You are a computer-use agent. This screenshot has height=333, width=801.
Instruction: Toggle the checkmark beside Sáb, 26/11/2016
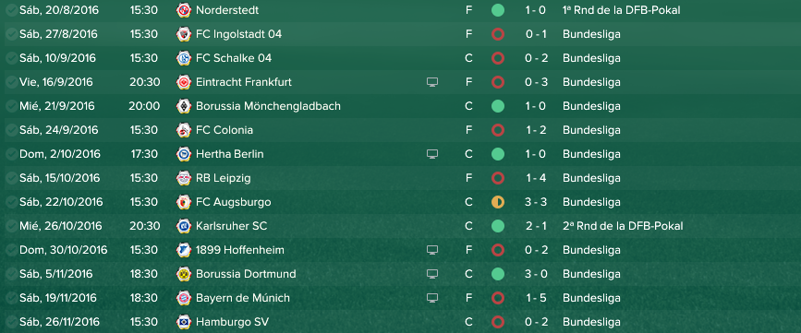(x=11, y=322)
